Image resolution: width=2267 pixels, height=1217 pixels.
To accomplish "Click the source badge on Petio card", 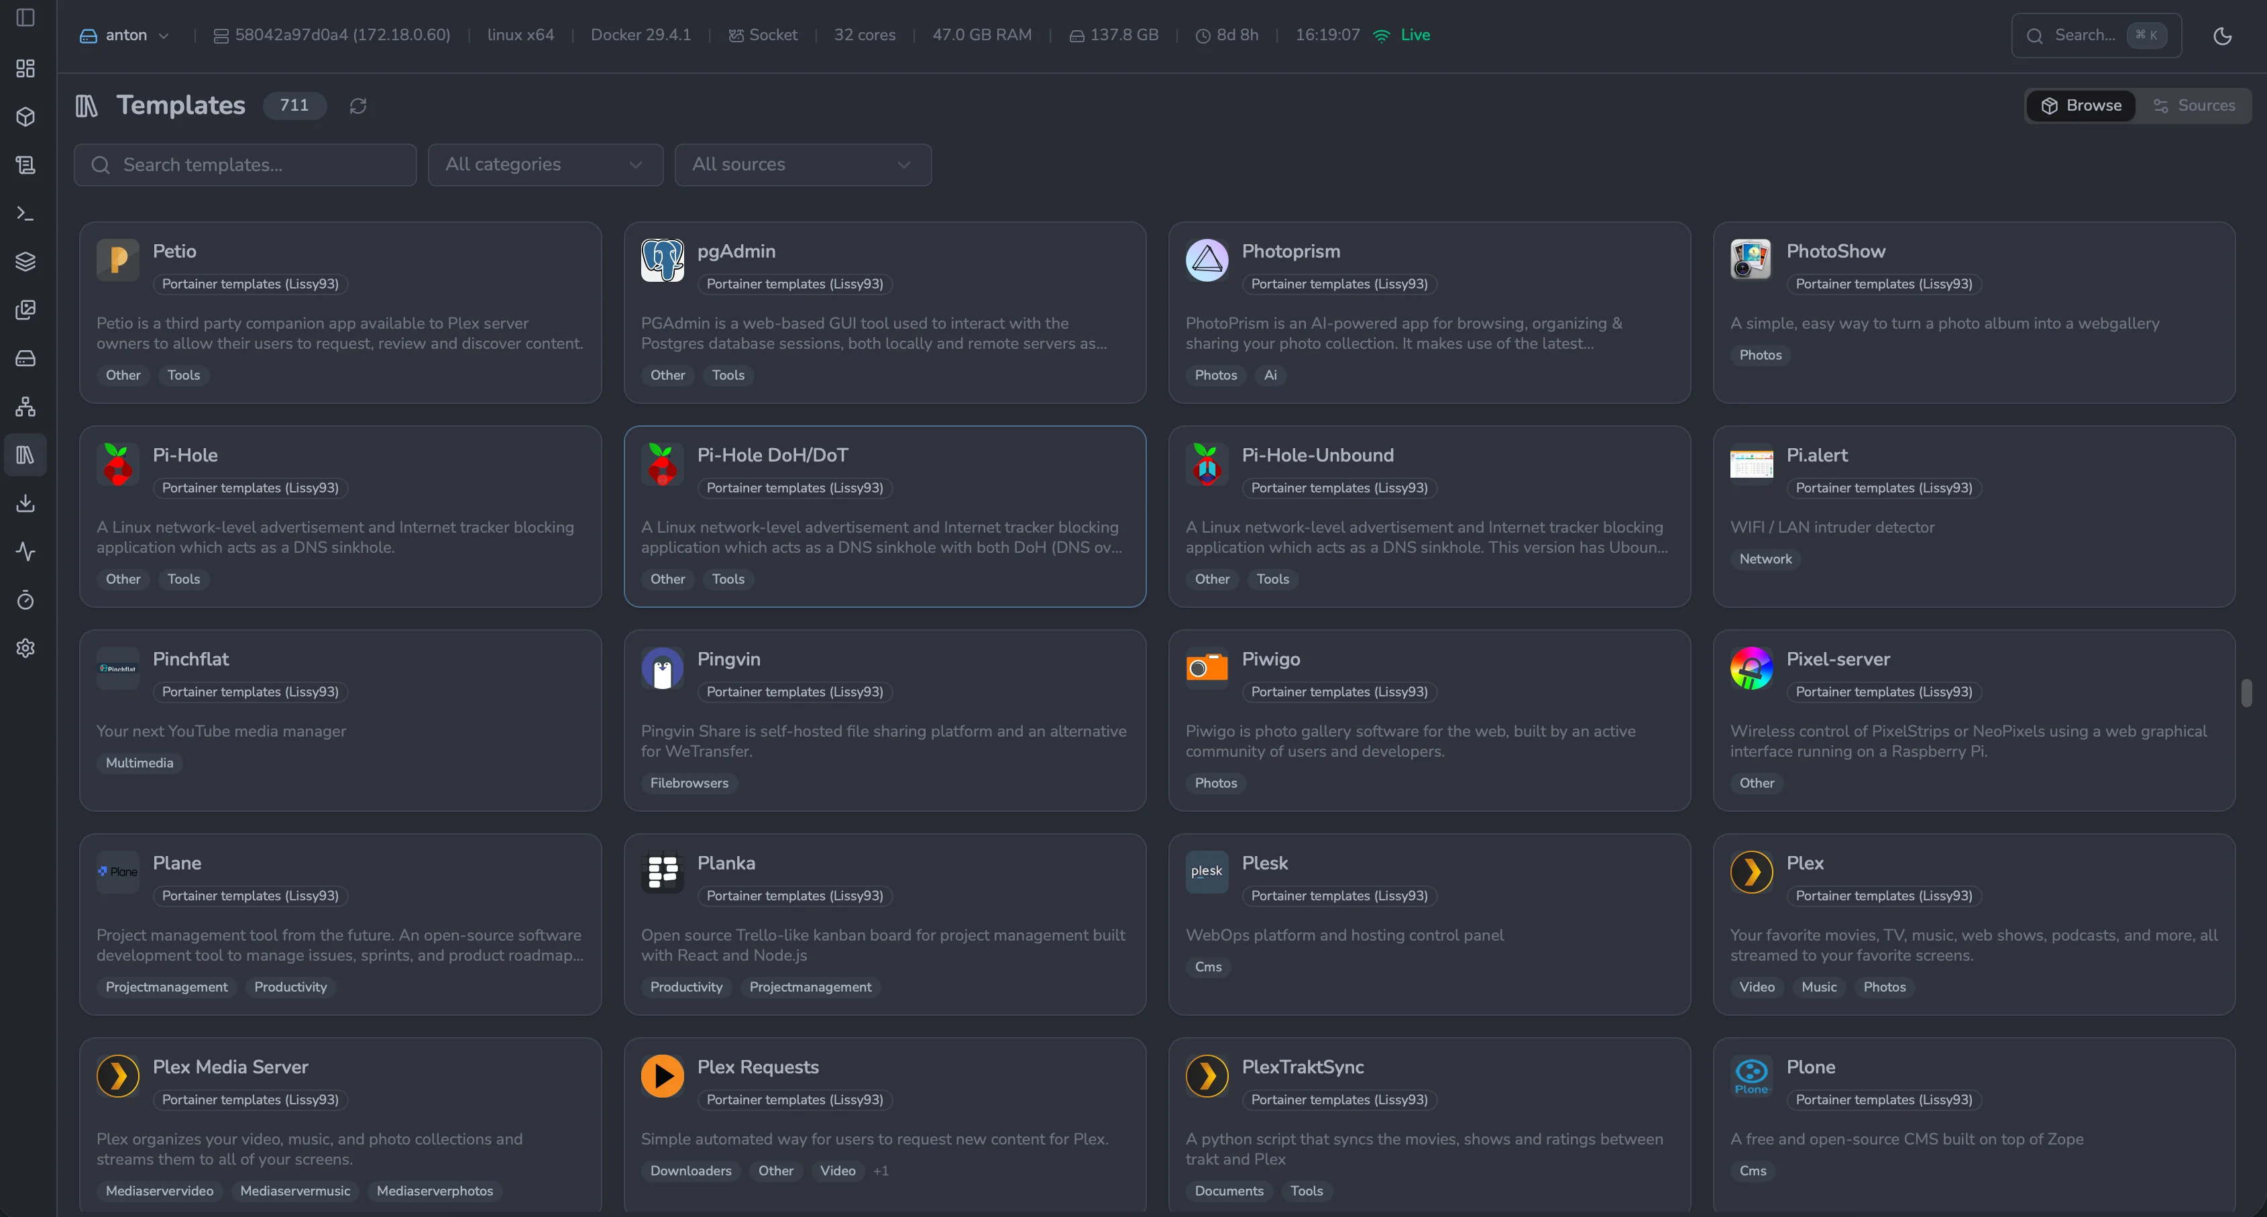I will [250, 284].
